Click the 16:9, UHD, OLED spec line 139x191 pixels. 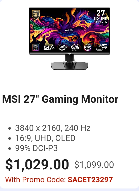coord(45,138)
